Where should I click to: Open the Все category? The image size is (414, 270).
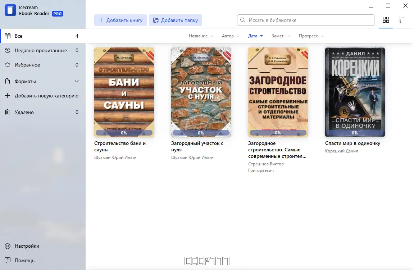[43, 36]
